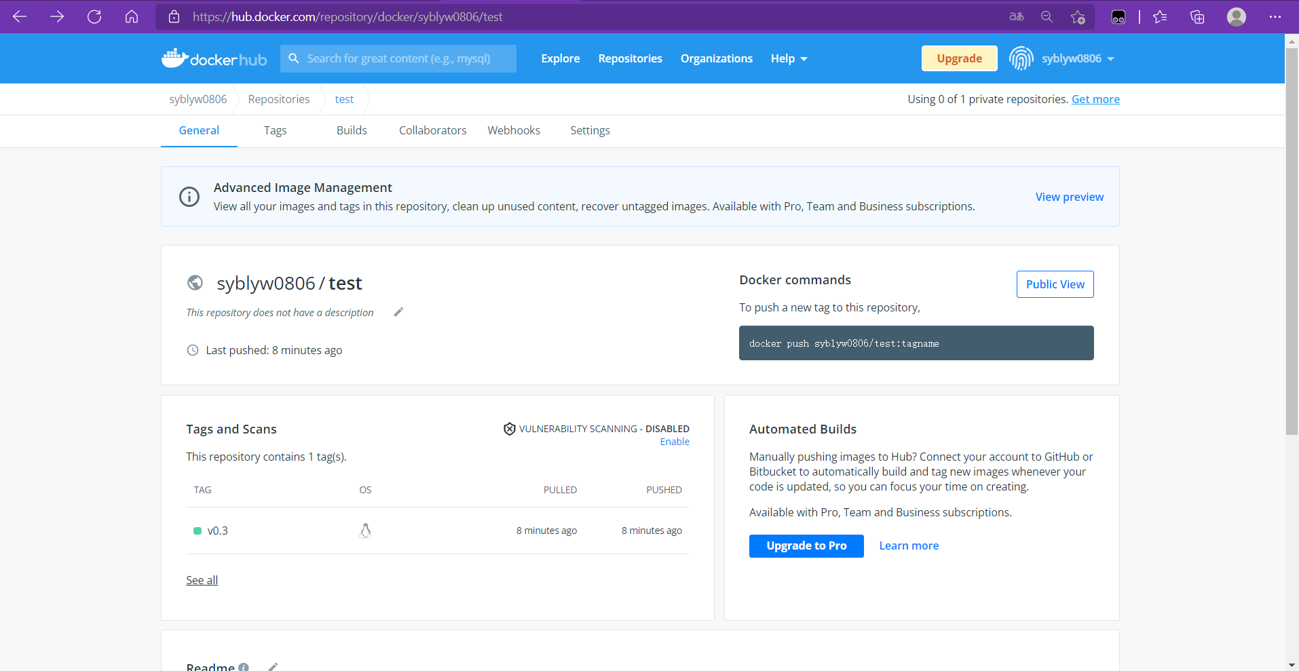Image resolution: width=1299 pixels, height=671 pixels.
Task: Open the Builds tab
Action: pyautogui.click(x=352, y=130)
